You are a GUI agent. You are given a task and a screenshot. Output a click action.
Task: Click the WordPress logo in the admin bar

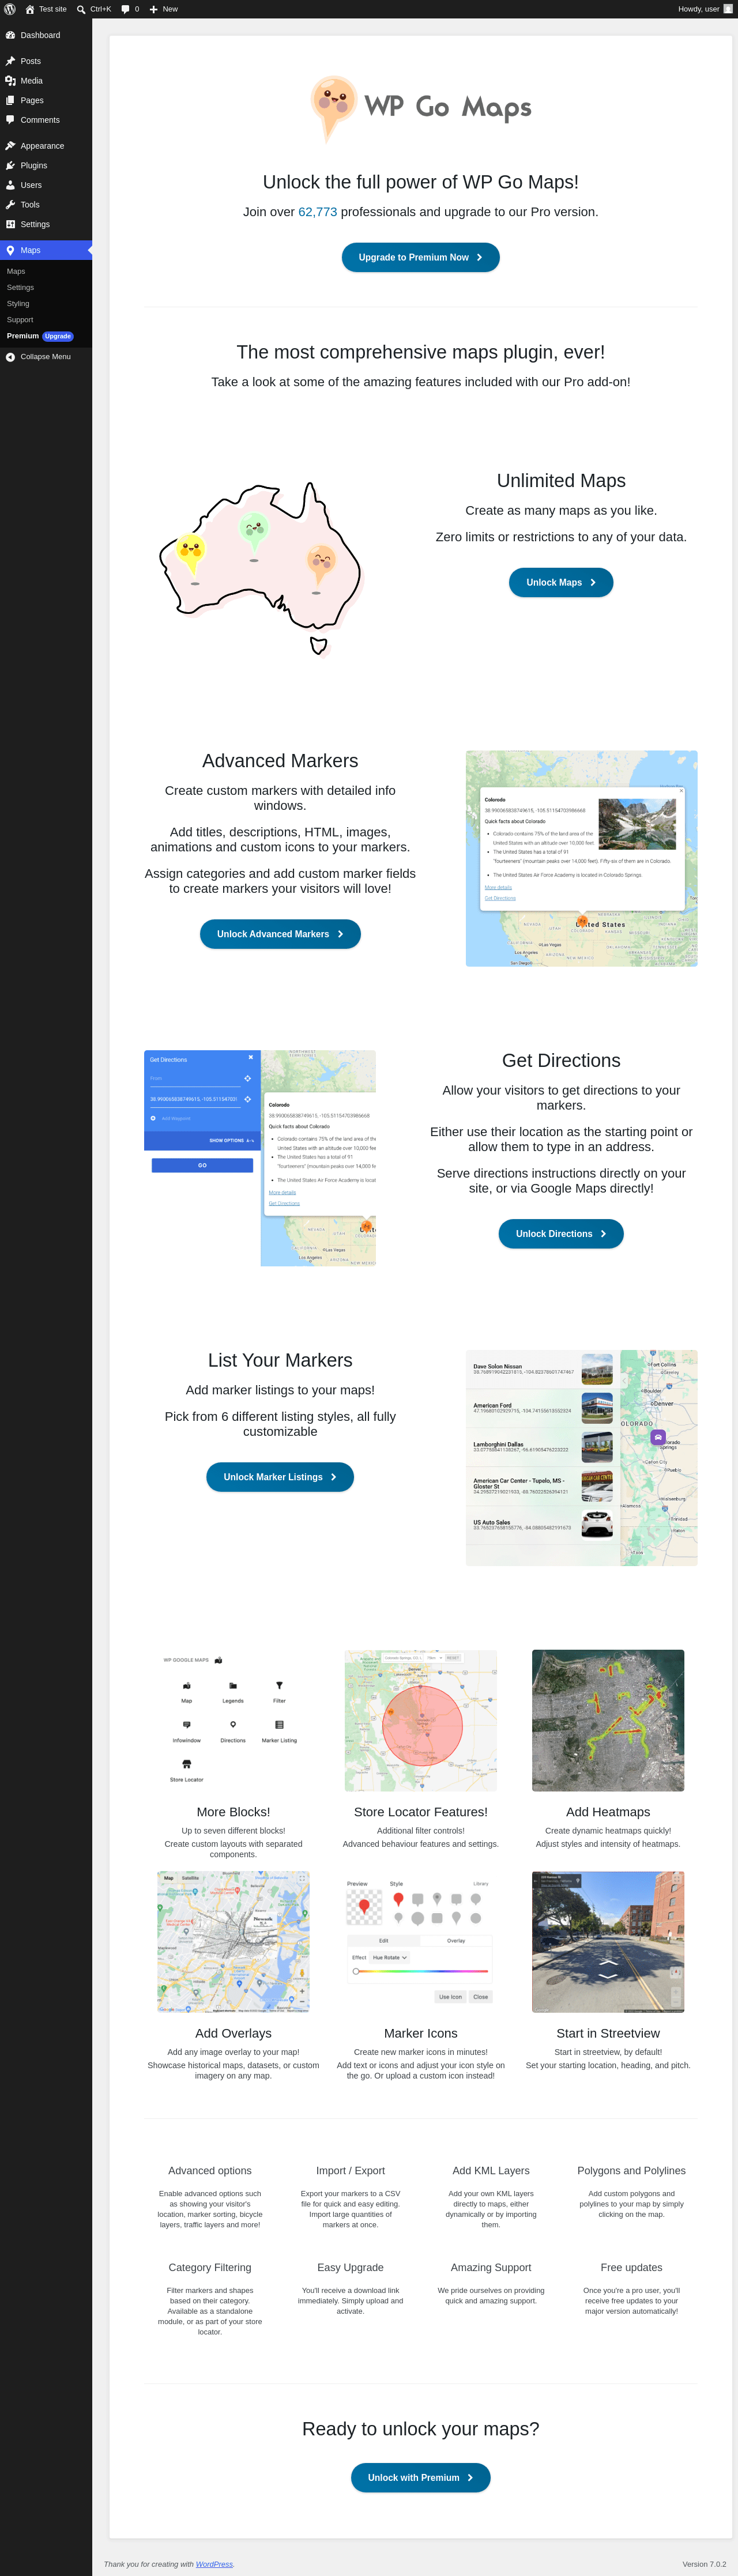point(10,9)
